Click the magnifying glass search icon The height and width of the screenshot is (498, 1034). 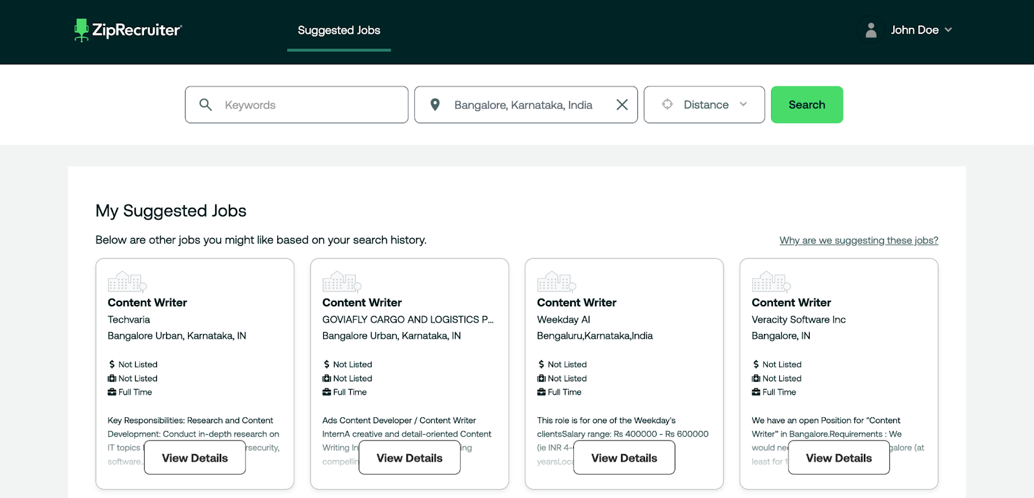coord(206,105)
